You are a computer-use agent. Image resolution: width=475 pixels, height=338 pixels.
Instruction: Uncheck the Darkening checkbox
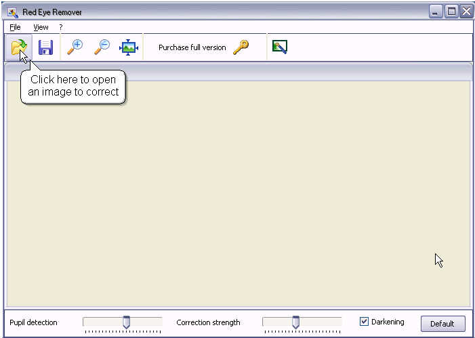tap(364, 321)
